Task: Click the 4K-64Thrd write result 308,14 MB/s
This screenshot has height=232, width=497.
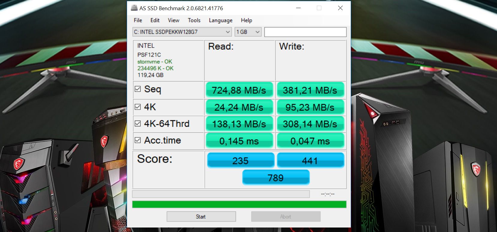Action: [x=310, y=124]
